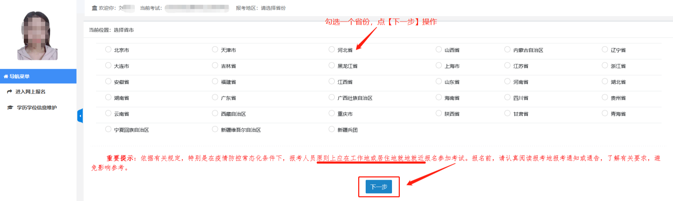
Task: Pick the 四川省 option
Action: coord(507,97)
